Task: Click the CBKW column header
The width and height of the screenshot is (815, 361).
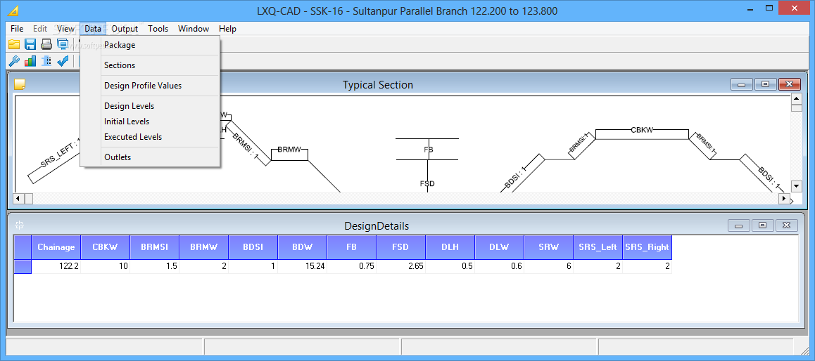Action: (106, 247)
